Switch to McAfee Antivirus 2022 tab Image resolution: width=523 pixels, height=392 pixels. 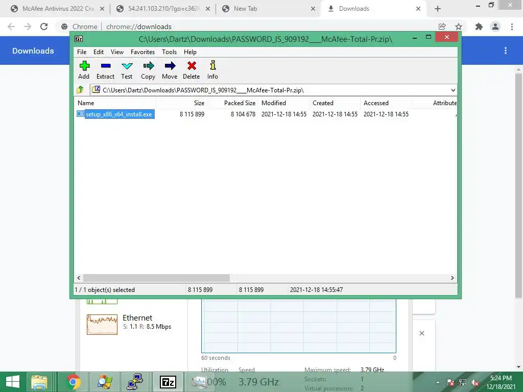coord(58,9)
